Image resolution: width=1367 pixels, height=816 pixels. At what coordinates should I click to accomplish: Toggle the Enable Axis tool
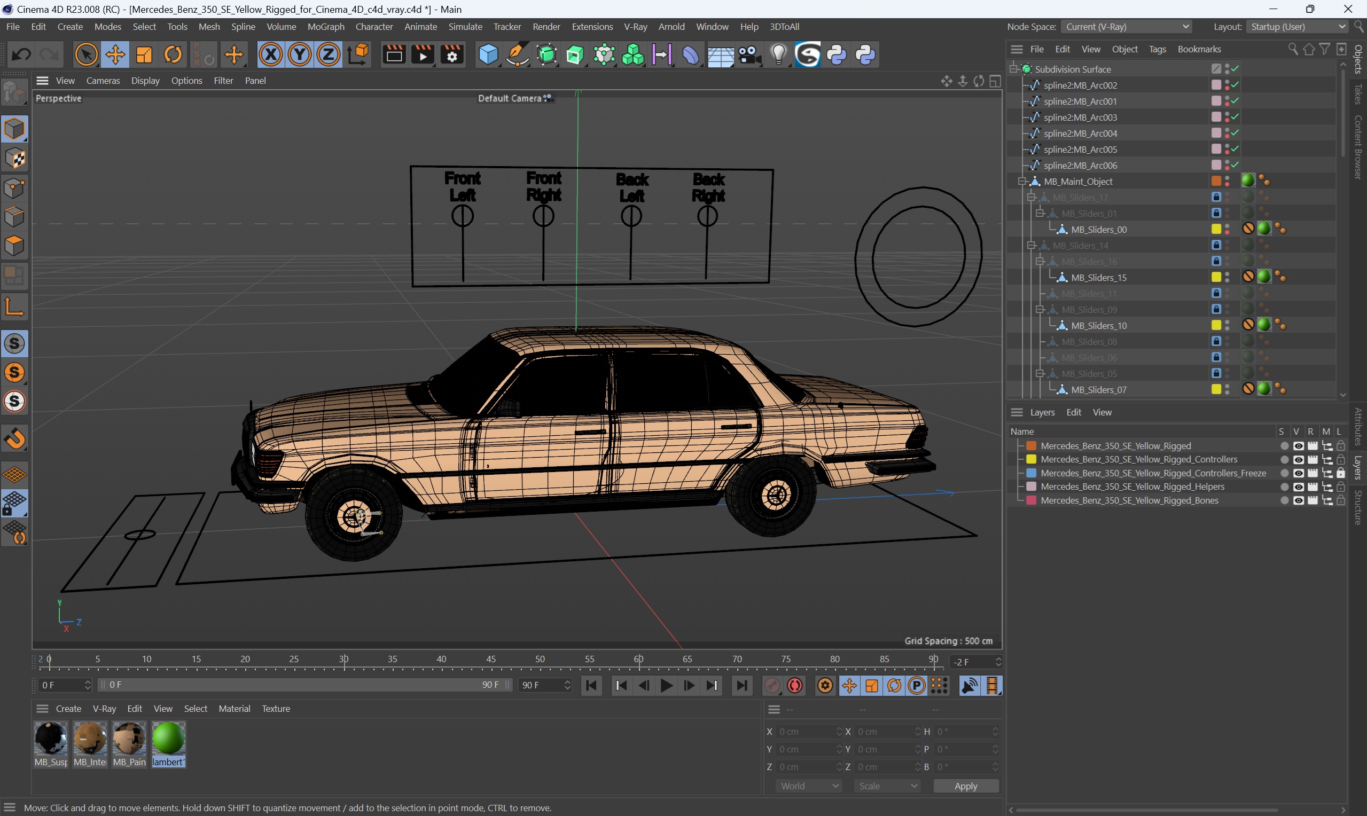(x=14, y=307)
